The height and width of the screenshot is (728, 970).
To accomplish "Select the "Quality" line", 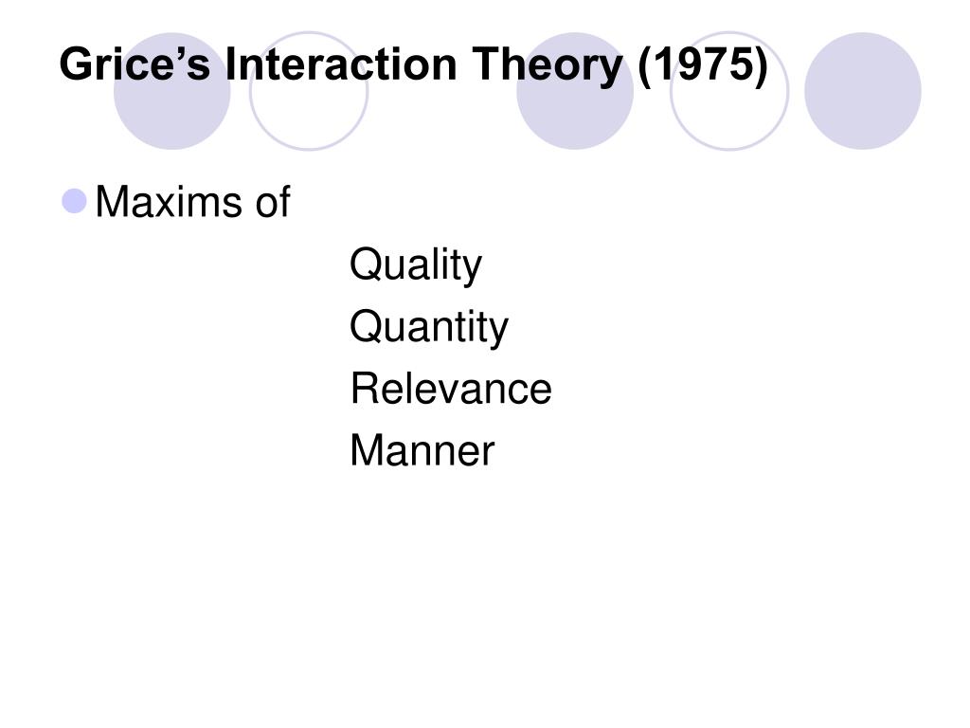I will [x=416, y=265].
